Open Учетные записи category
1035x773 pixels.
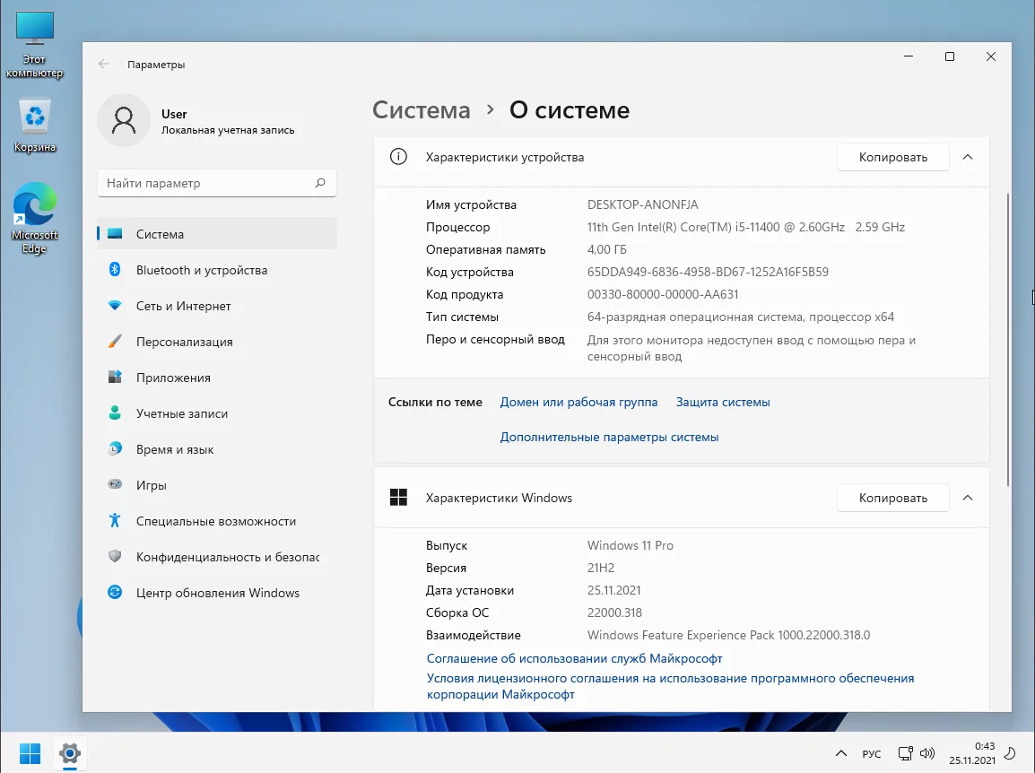point(217,413)
